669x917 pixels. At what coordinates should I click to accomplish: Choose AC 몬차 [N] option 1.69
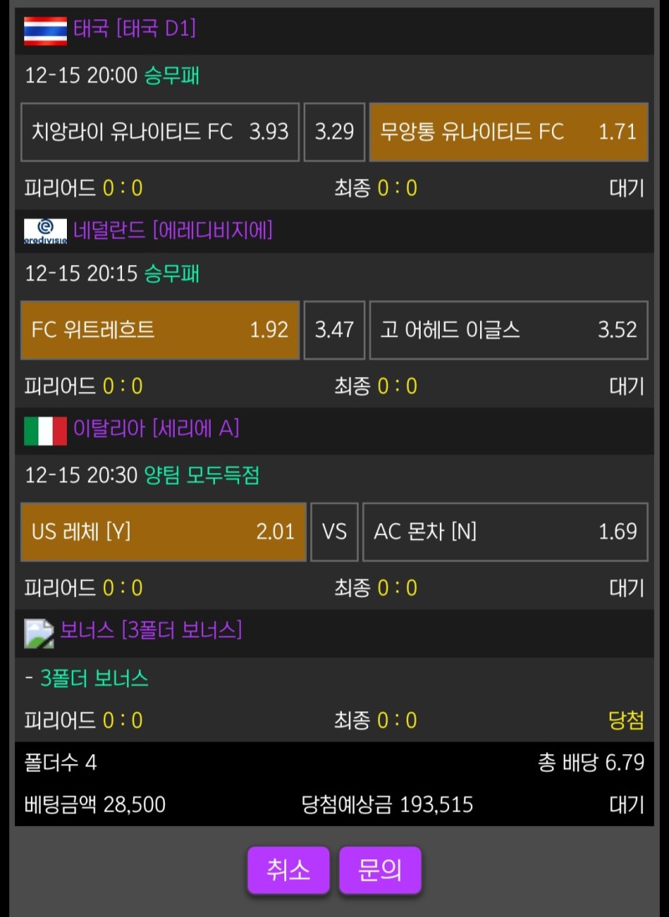pyautogui.click(x=505, y=532)
